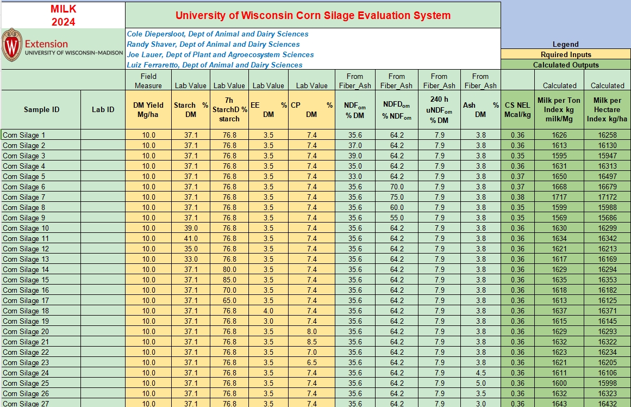Click NDFom value 39.0 for Corn Silage 3
The width and height of the screenshot is (631, 407).
point(355,156)
